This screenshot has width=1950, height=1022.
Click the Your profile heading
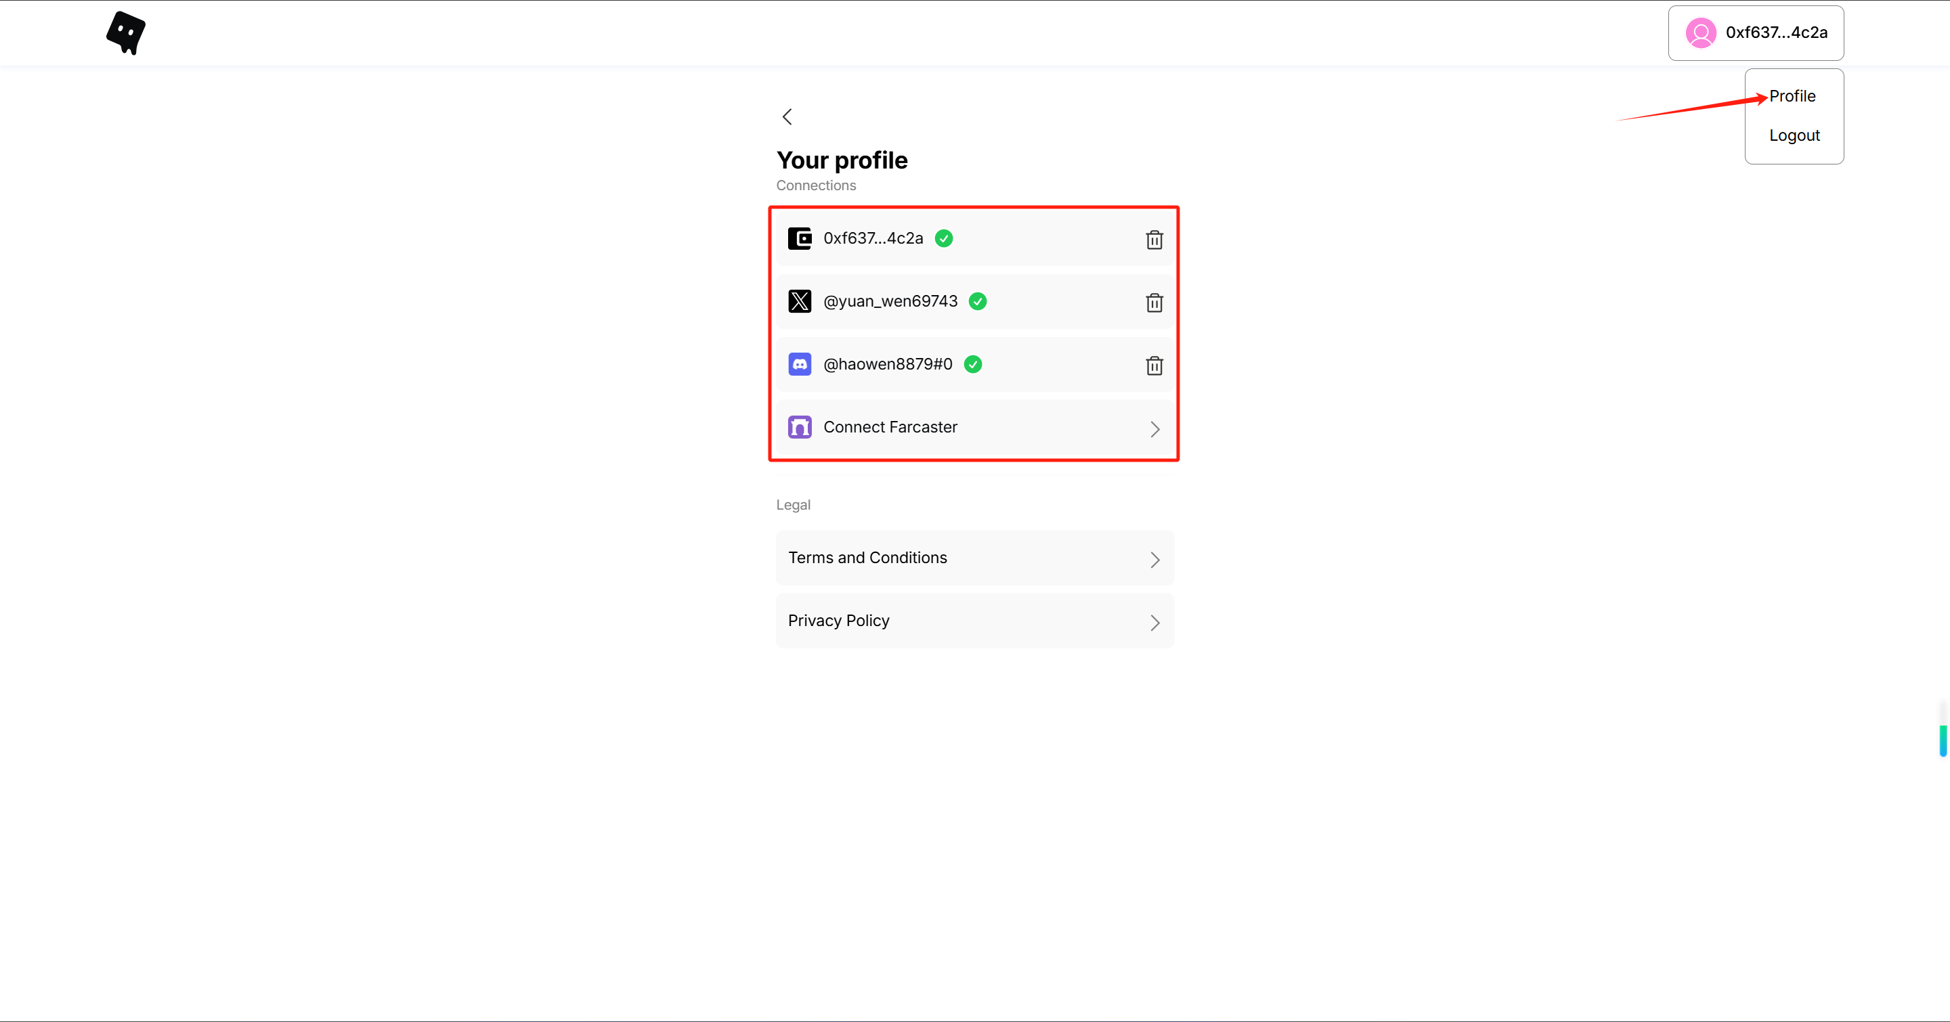tap(842, 160)
